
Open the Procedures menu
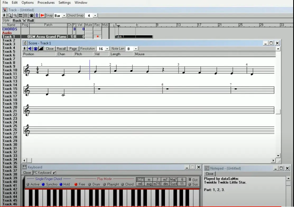(x=46, y=3)
